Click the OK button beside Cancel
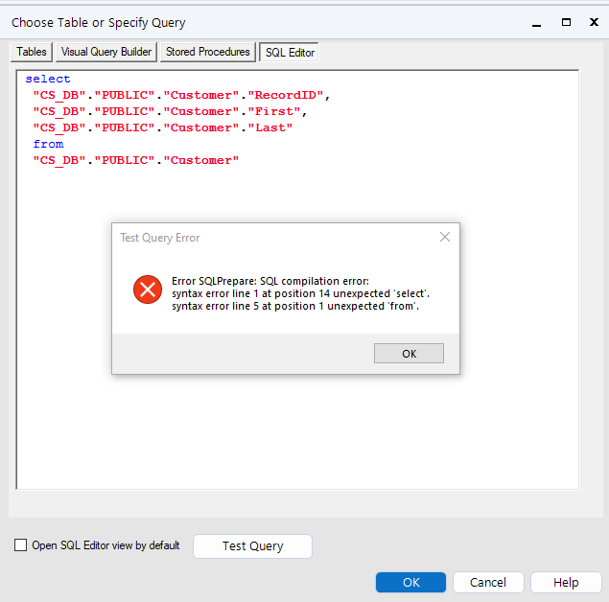This screenshot has height=602, width=609. (x=410, y=582)
